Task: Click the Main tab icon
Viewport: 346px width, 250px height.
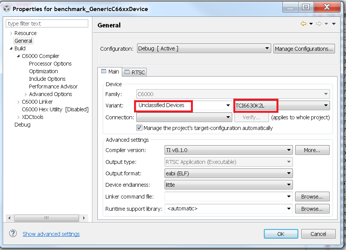Action: (103, 71)
